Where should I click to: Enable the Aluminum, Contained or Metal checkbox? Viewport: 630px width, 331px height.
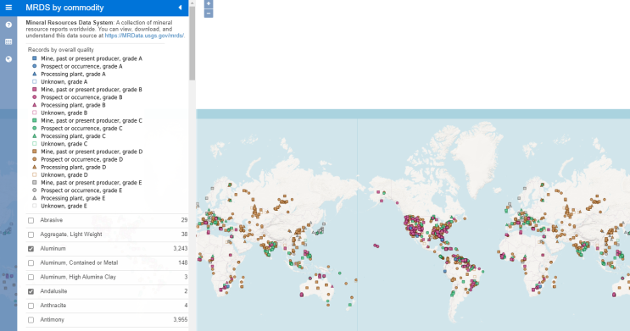[31, 263]
